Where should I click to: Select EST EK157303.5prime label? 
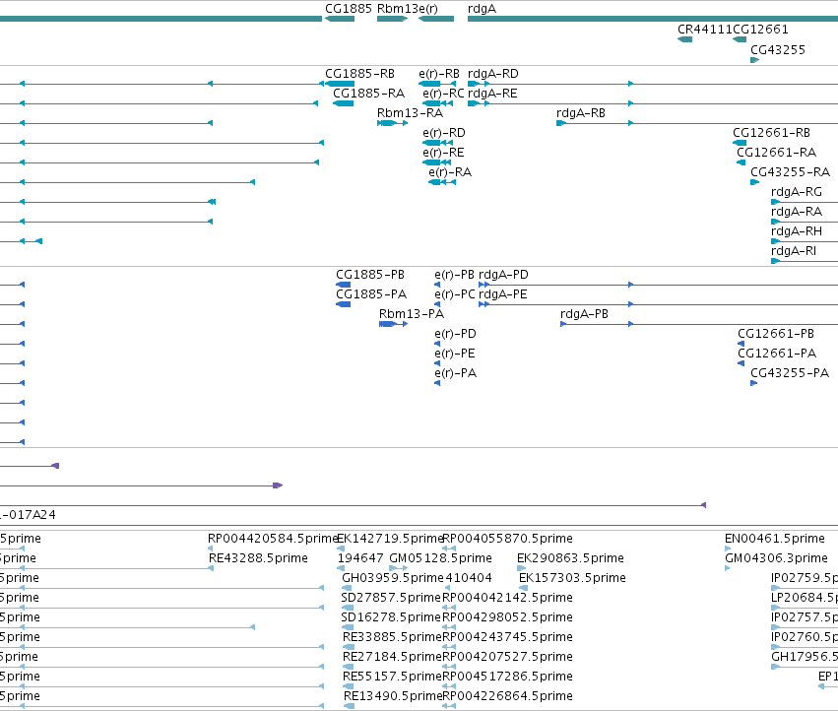(x=572, y=578)
